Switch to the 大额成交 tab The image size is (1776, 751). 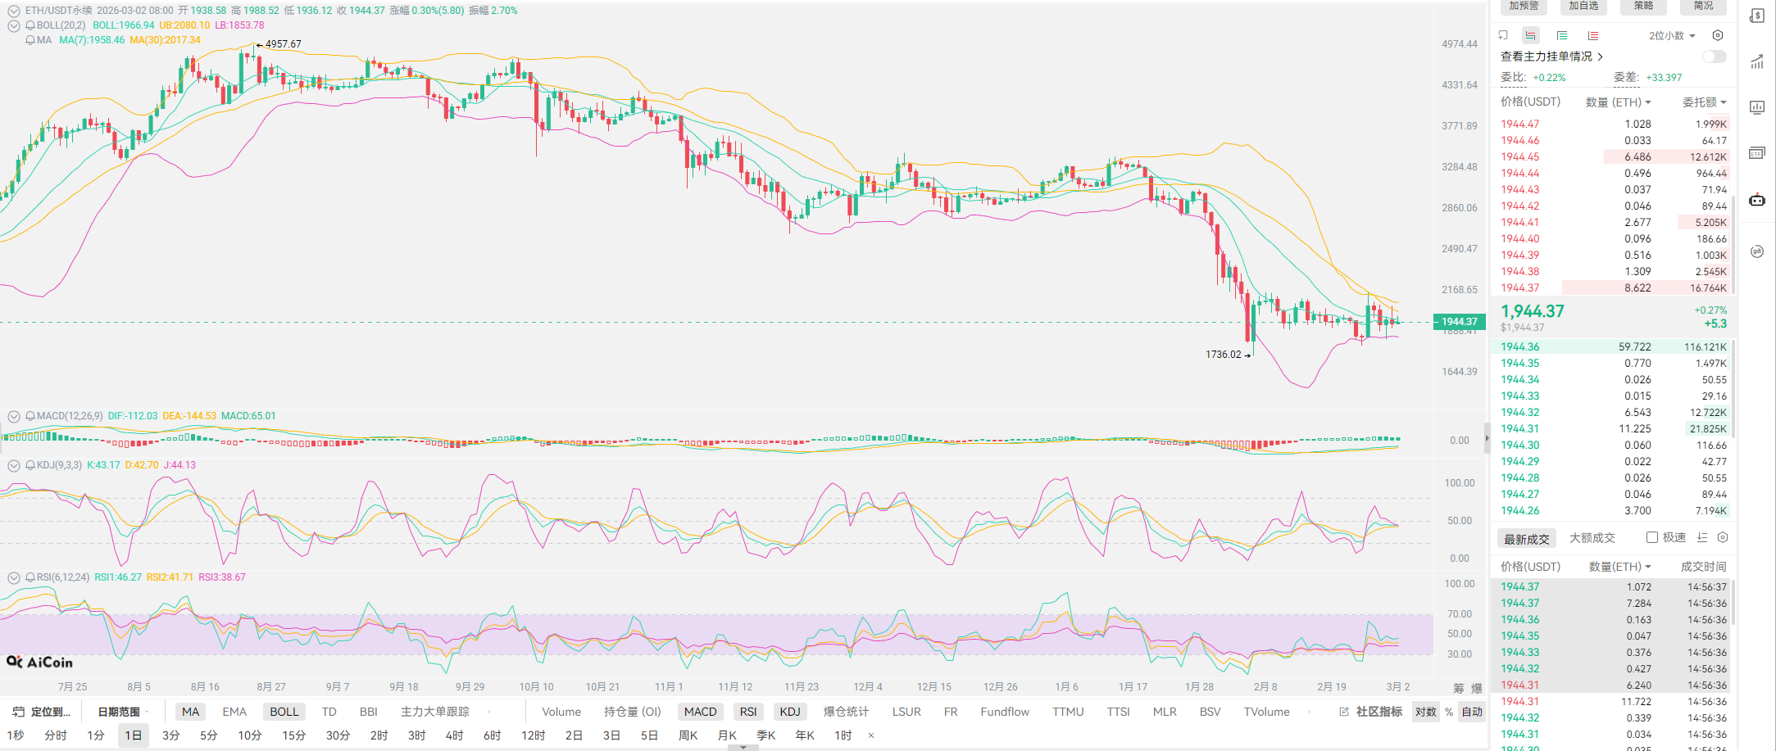(1592, 538)
